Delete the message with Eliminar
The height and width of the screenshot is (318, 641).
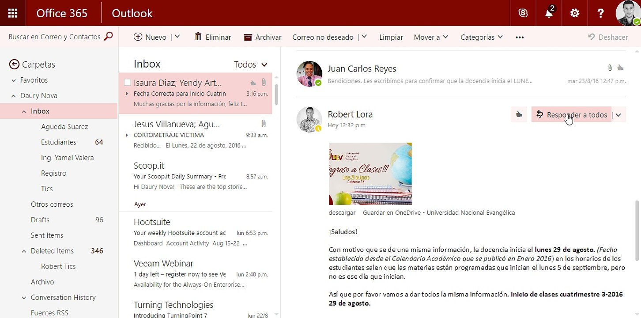[213, 37]
